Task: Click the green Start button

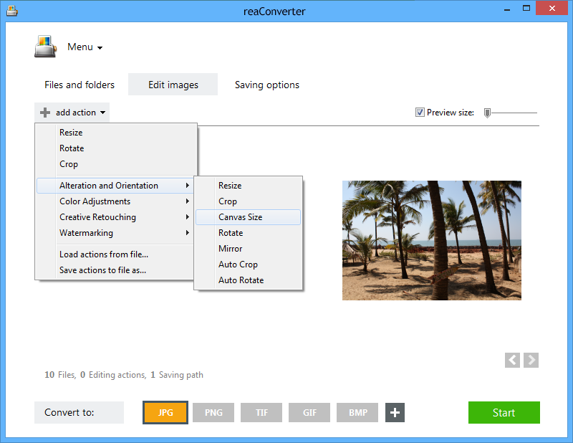Action: pos(504,413)
